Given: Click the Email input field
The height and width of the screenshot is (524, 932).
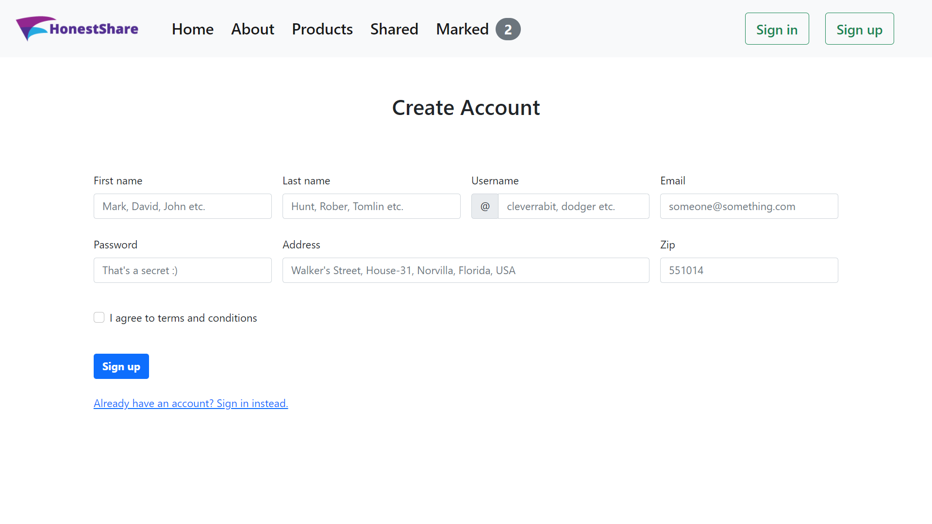Looking at the screenshot, I should coord(749,206).
